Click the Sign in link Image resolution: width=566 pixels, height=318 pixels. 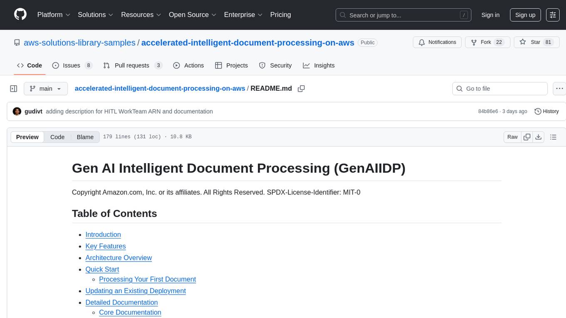tap(490, 15)
